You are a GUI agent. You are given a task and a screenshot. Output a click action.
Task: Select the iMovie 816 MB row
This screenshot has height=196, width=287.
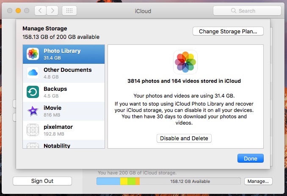63,111
